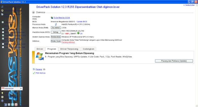
Task: Click the Defrag button
Action: (56, 32)
